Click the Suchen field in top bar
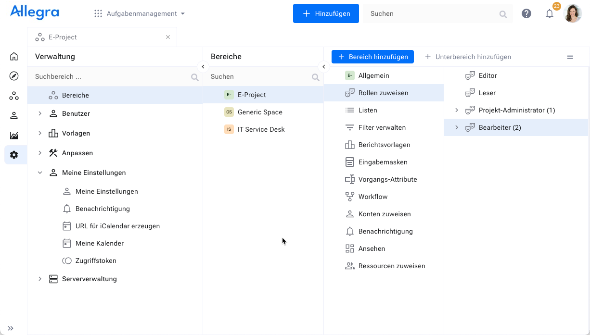This screenshot has height=335, width=590. (433, 13)
